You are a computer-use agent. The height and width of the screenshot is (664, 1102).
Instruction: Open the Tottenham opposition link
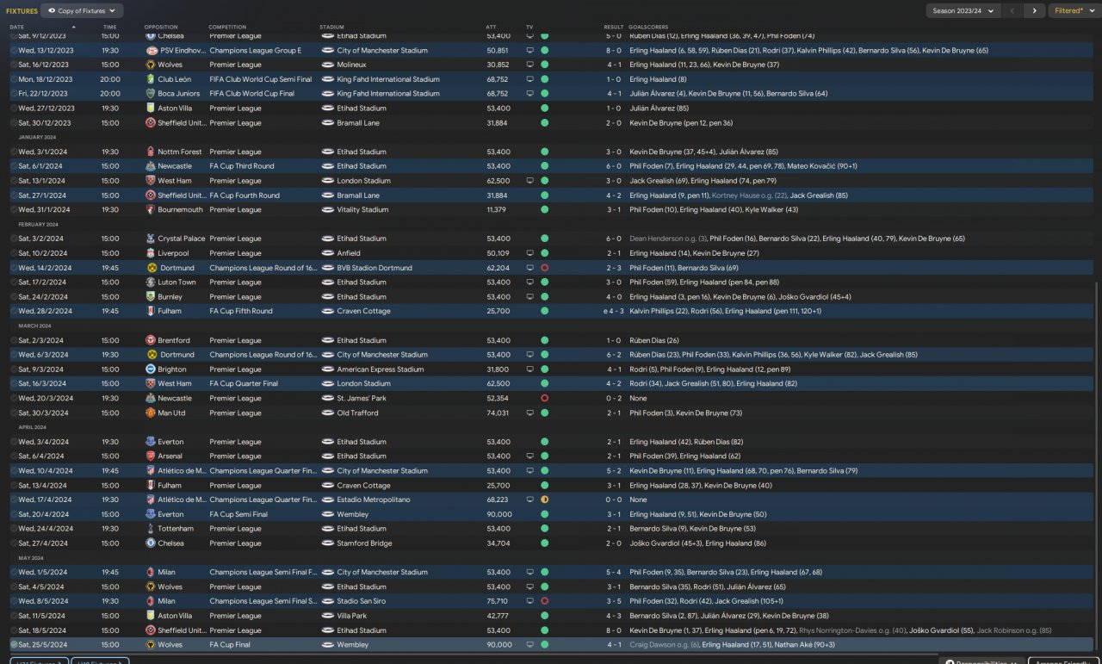pyautogui.click(x=176, y=529)
